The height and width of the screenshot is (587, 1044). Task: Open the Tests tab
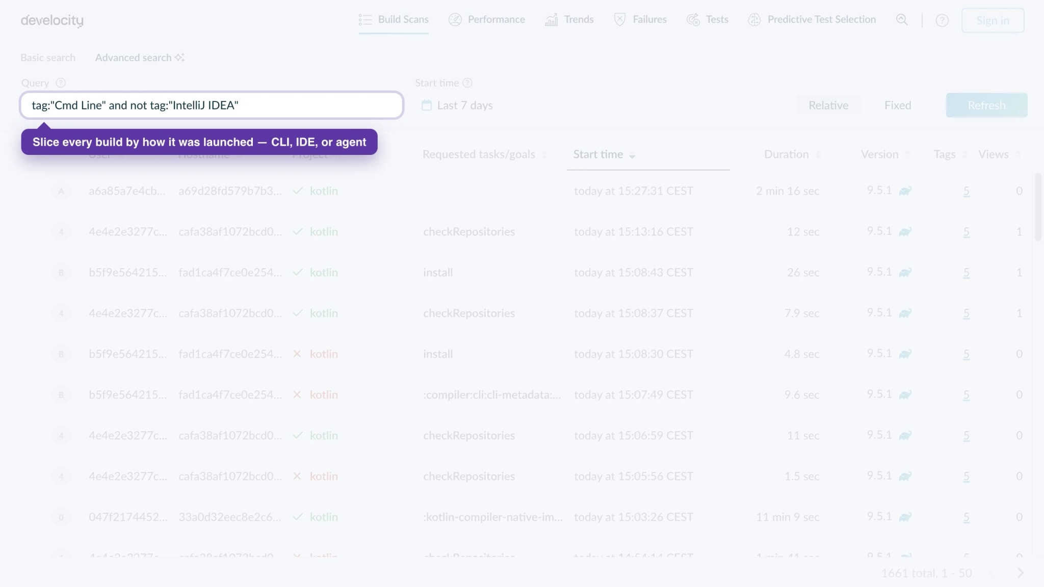[x=707, y=19]
